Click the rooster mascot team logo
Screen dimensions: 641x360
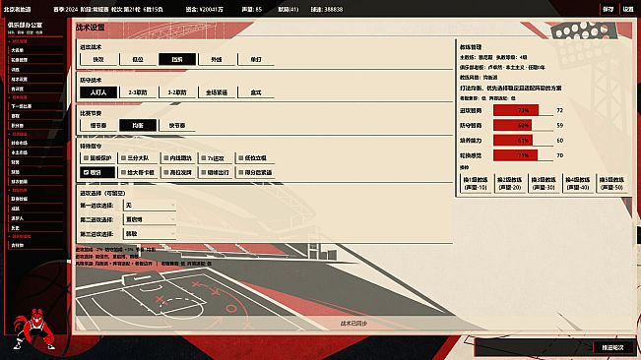(x=34, y=330)
